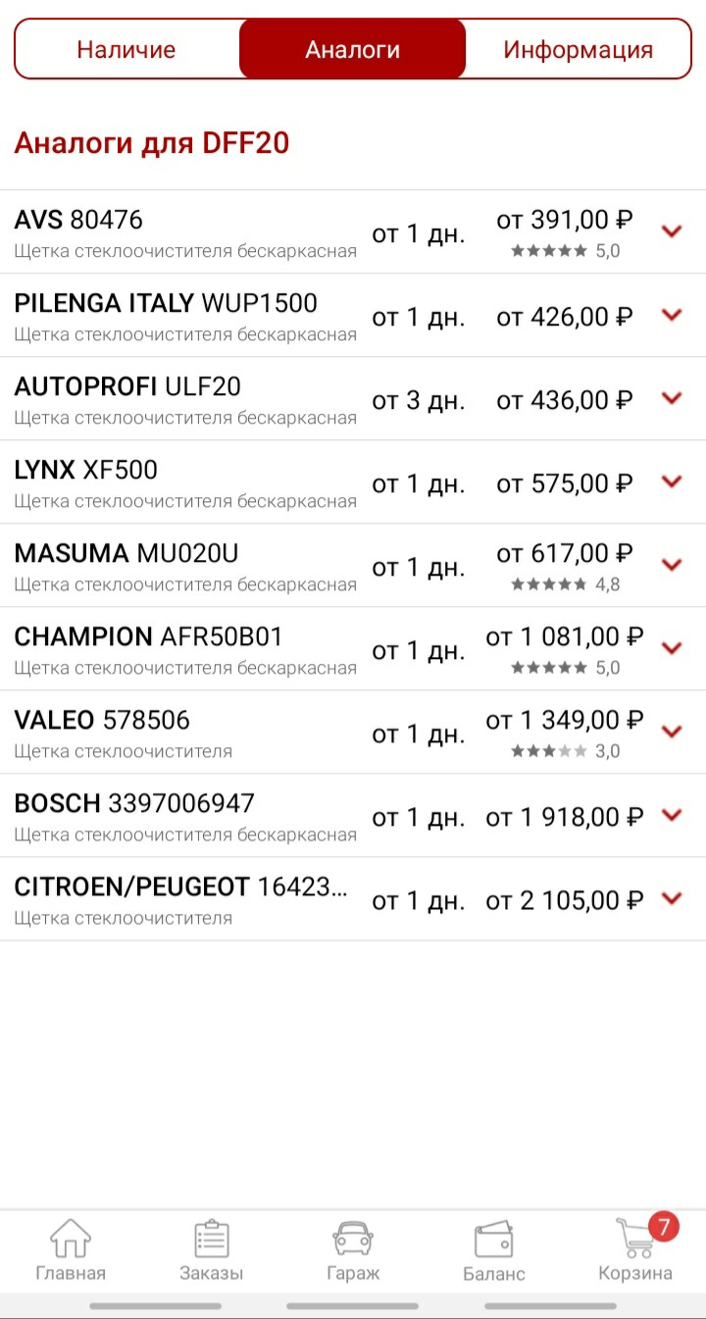Expand the LYNX XF500 offers chevron
Image resolution: width=706 pixels, height=1319 pixels.
(x=672, y=482)
